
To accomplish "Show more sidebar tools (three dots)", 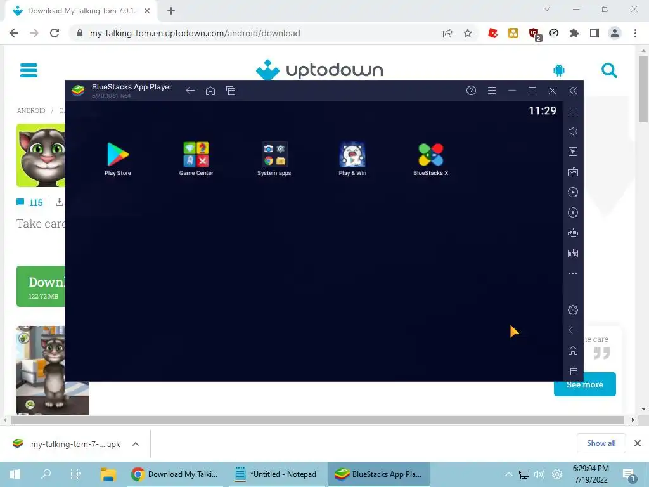I will tap(573, 273).
